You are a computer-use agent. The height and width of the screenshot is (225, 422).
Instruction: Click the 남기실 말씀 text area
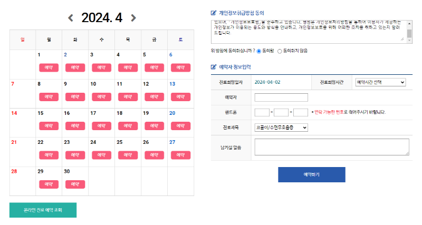tap(332, 147)
